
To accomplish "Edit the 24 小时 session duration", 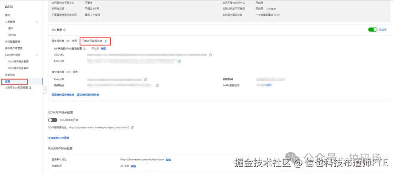I will (x=133, y=166).
